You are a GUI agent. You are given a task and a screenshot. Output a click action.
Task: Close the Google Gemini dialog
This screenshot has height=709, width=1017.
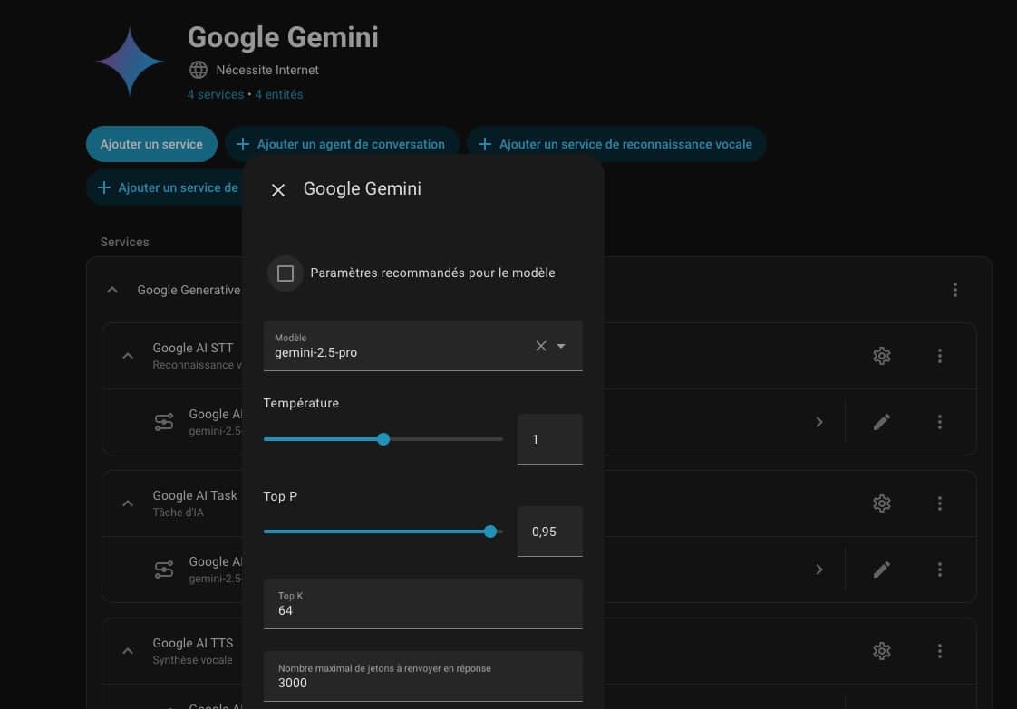click(278, 189)
